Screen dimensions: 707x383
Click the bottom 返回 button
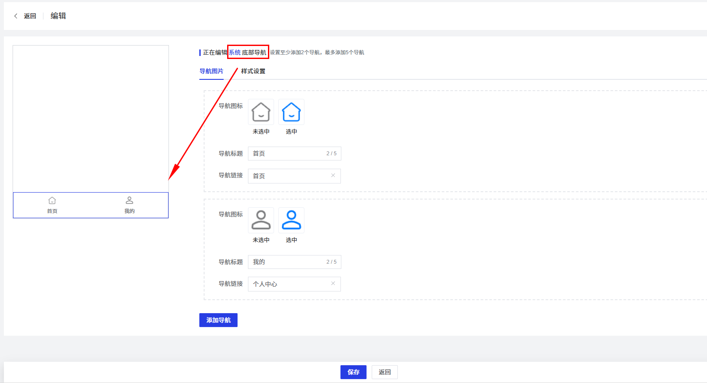(x=385, y=372)
